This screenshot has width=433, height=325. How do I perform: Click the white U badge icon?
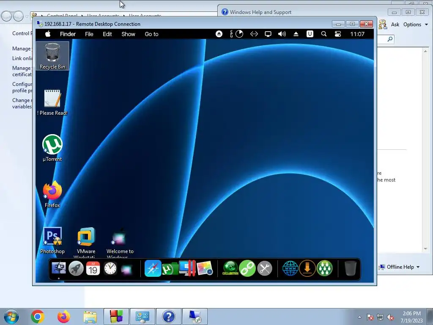(x=310, y=34)
